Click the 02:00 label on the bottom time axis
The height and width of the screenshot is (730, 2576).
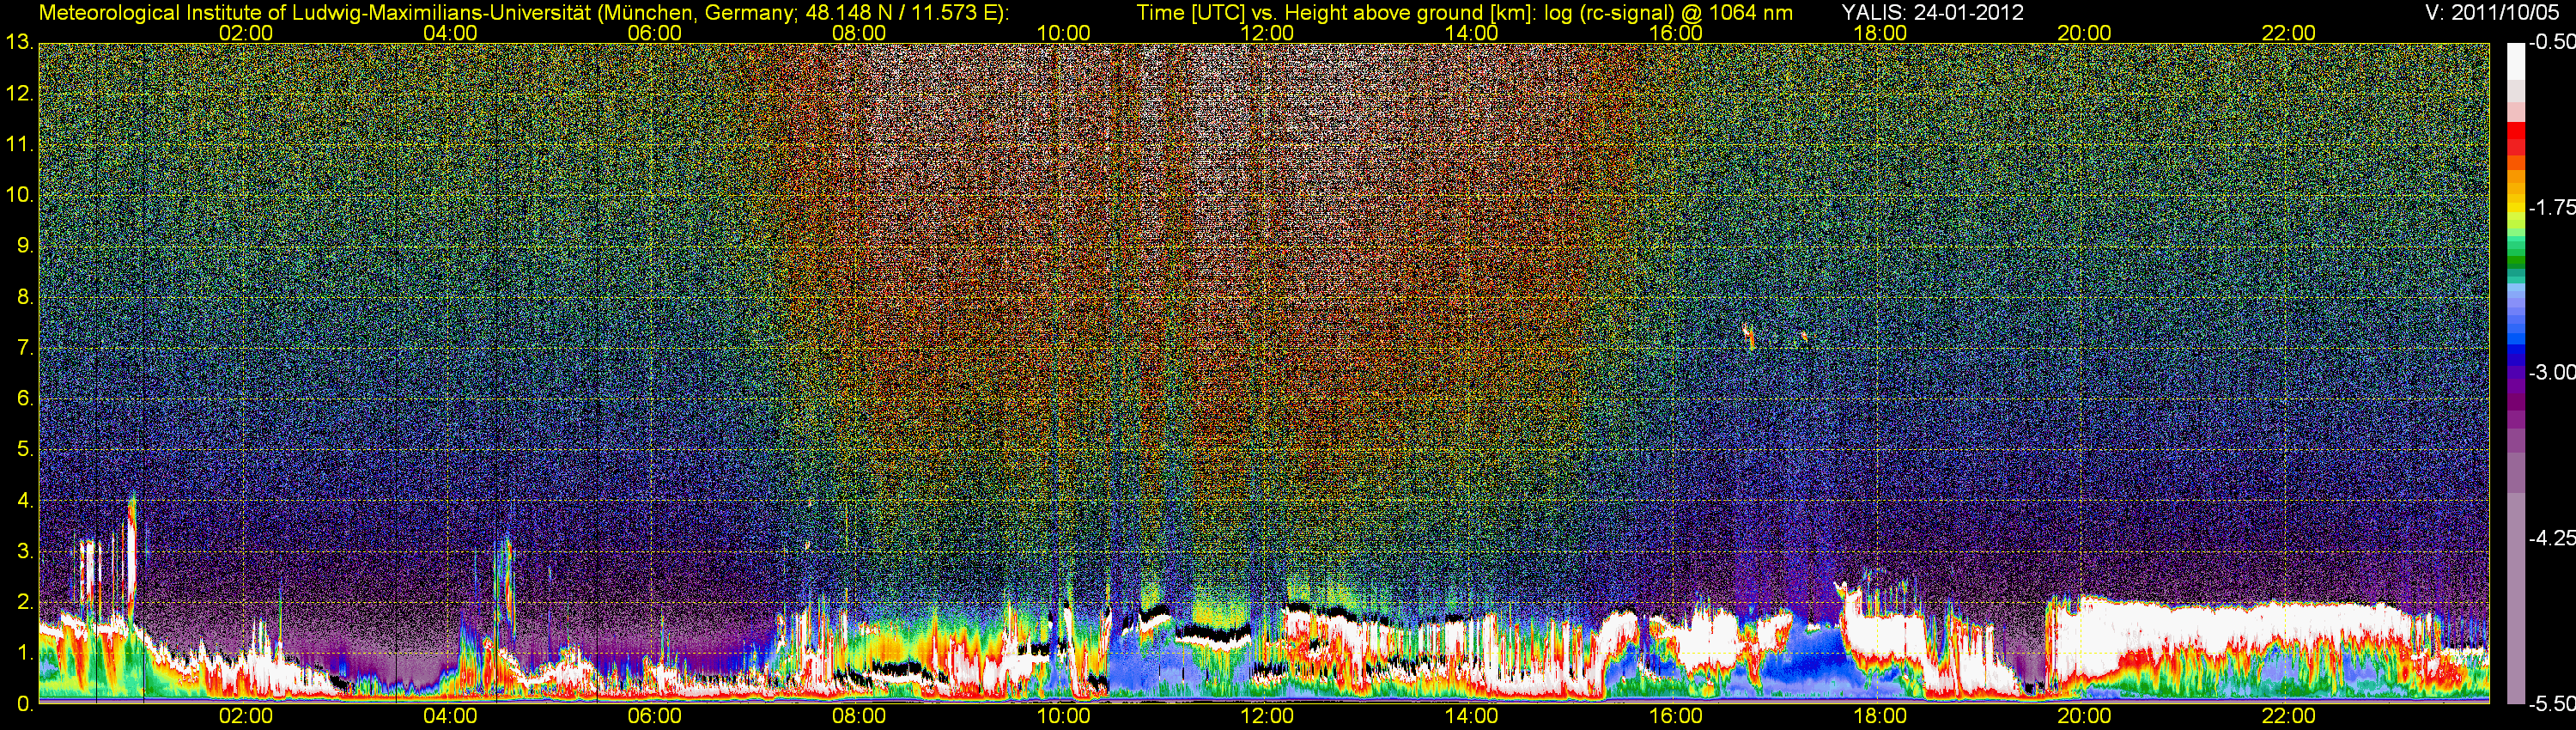[x=246, y=717]
